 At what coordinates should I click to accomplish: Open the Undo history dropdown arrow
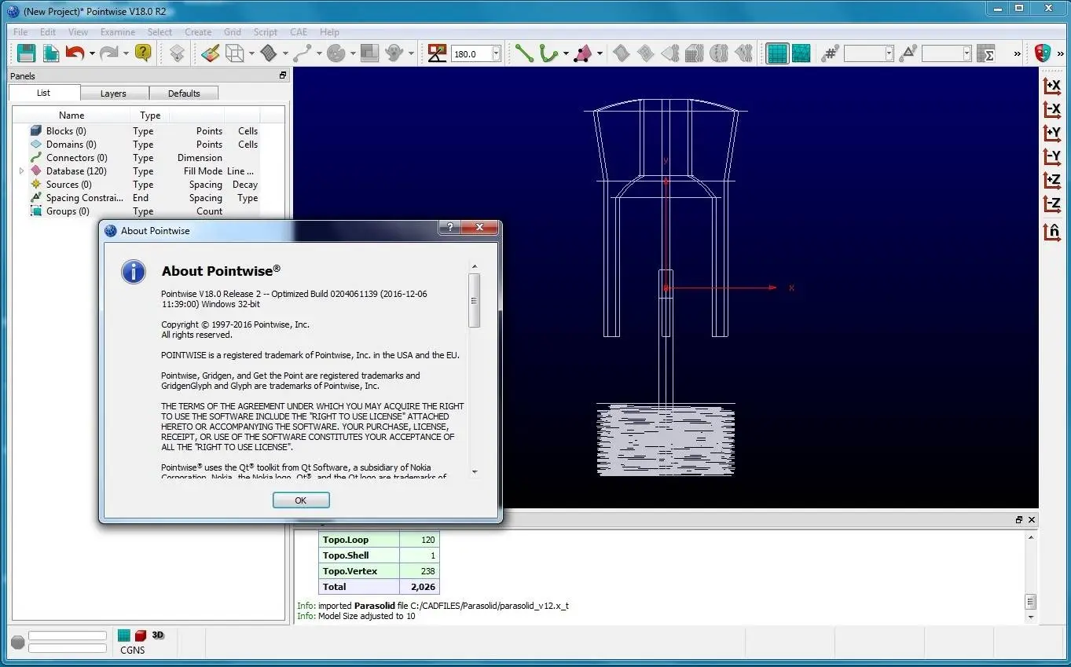[92, 54]
